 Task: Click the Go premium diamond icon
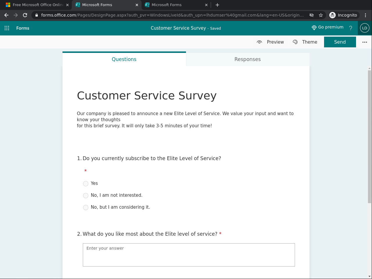[314, 28]
